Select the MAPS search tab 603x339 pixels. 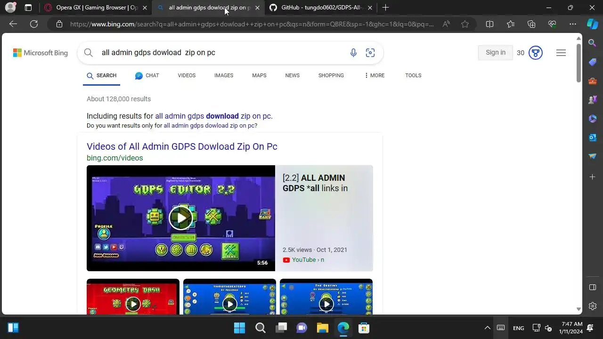[259, 75]
